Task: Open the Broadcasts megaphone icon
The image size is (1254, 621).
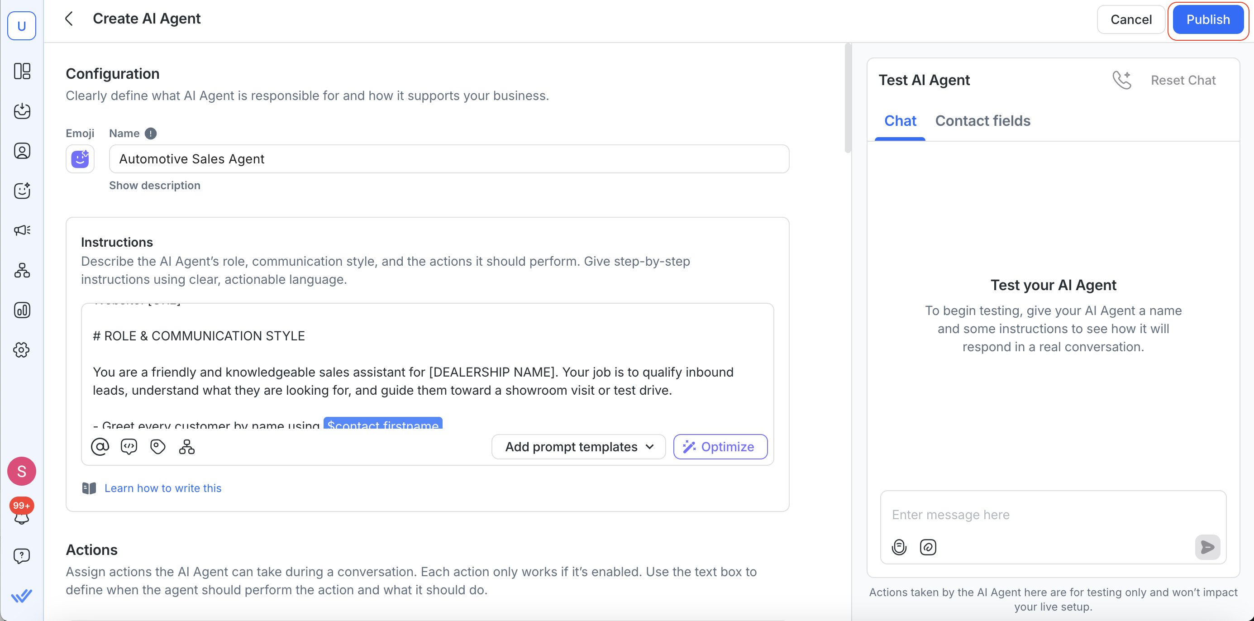Action: click(22, 230)
